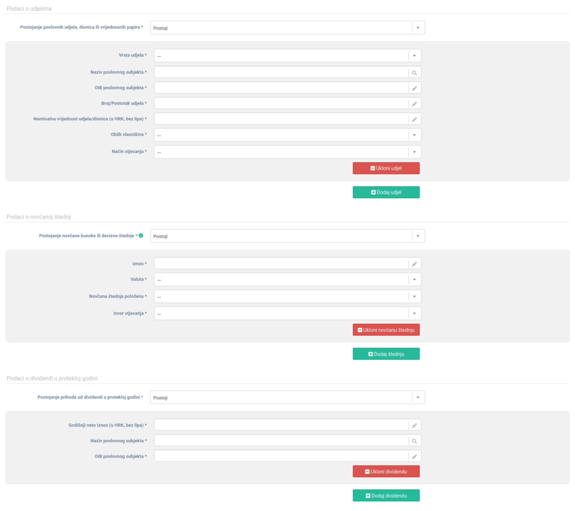Image resolution: width=575 pixels, height=511 pixels.
Task: Open the Način stjecanja dropdown
Action: click(x=287, y=152)
